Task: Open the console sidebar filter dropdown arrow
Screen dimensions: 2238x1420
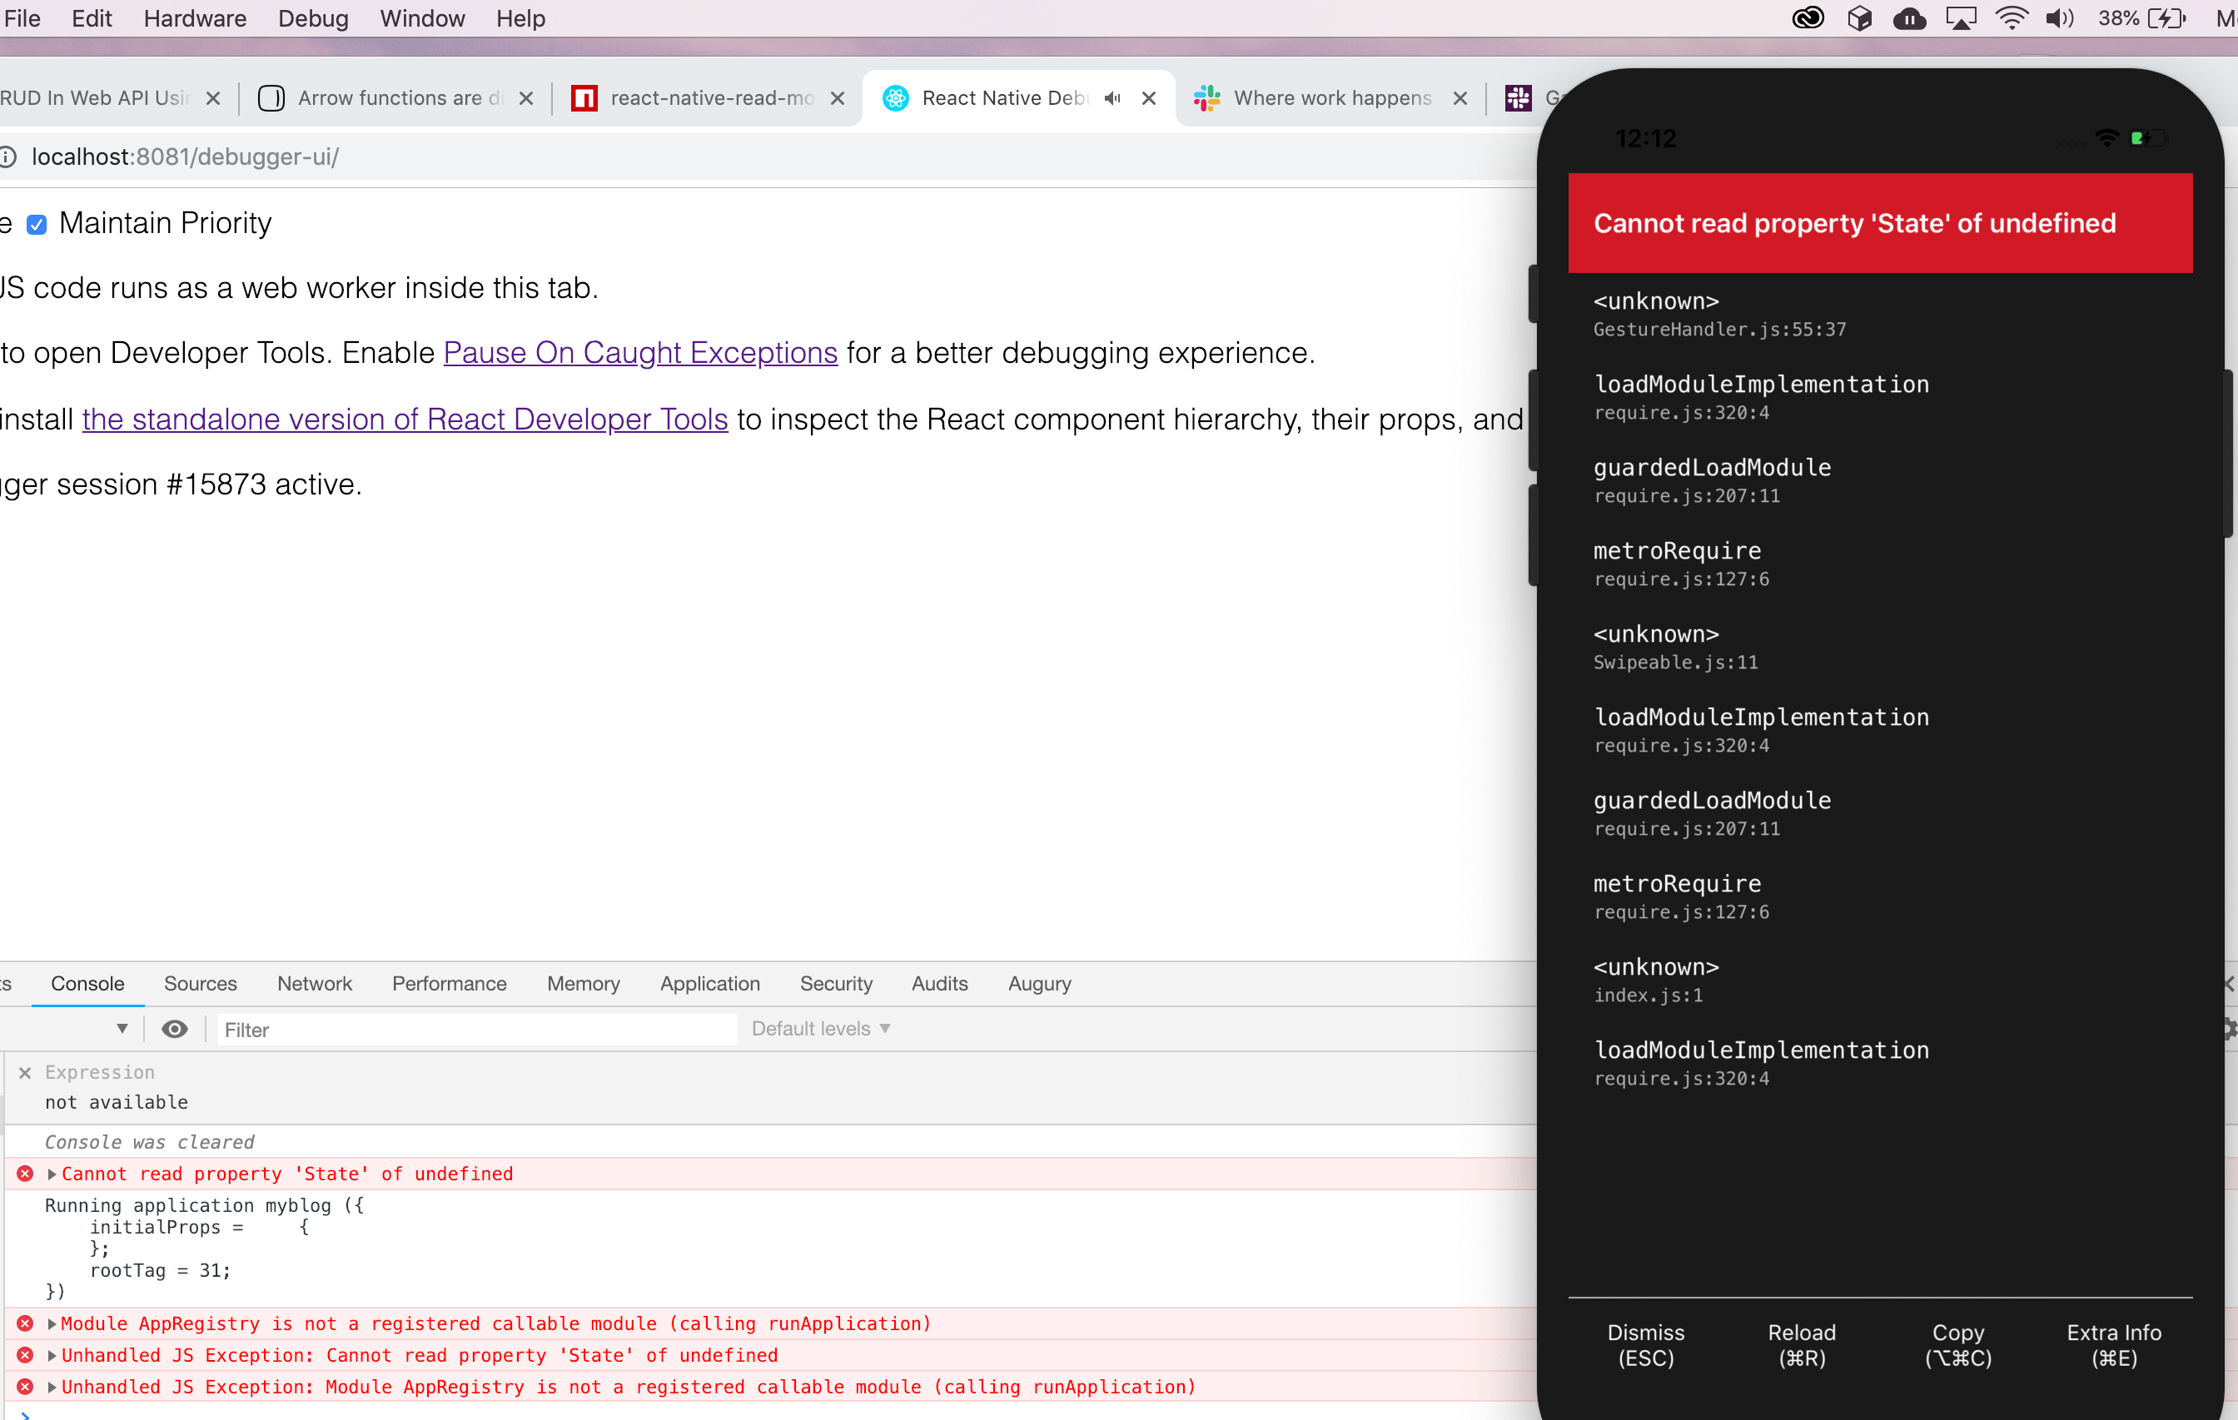Action: (122, 1029)
